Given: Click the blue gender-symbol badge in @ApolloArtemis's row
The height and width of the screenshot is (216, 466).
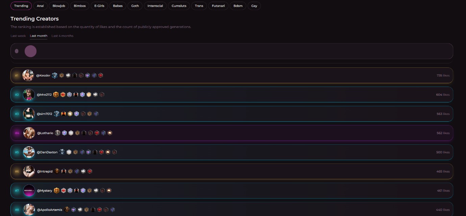Looking at the screenshot, I should pos(113,210).
